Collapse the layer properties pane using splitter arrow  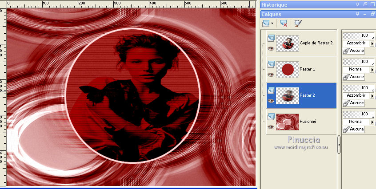[339, 145]
